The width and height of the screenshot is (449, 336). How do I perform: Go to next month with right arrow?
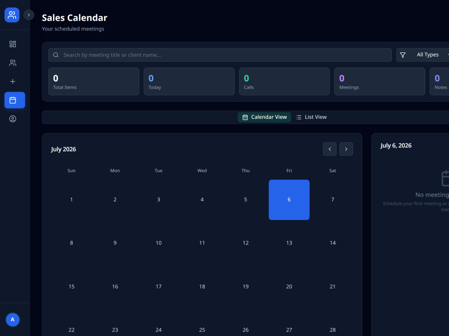(346, 149)
